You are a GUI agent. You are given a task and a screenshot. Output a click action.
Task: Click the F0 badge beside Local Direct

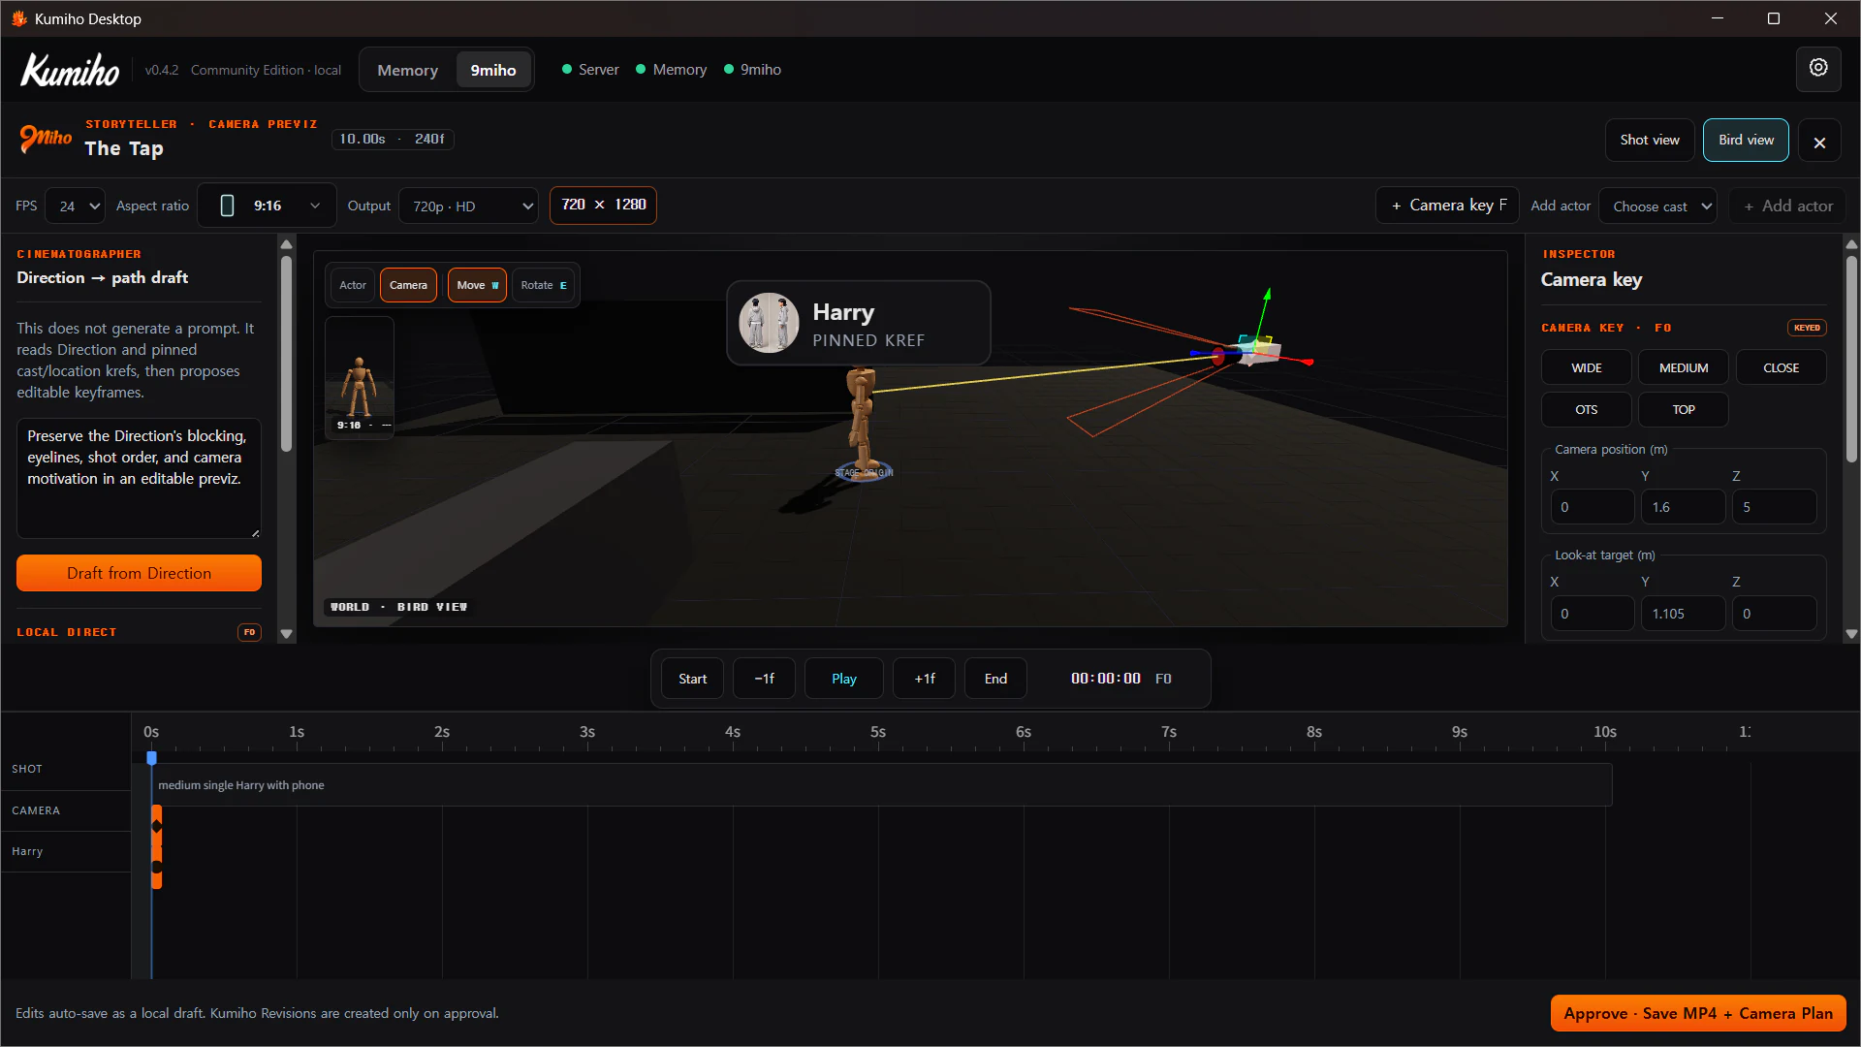249,632
